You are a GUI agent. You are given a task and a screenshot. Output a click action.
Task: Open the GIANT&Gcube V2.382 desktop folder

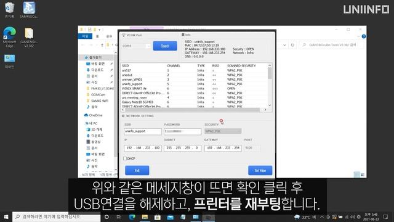(x=29, y=37)
